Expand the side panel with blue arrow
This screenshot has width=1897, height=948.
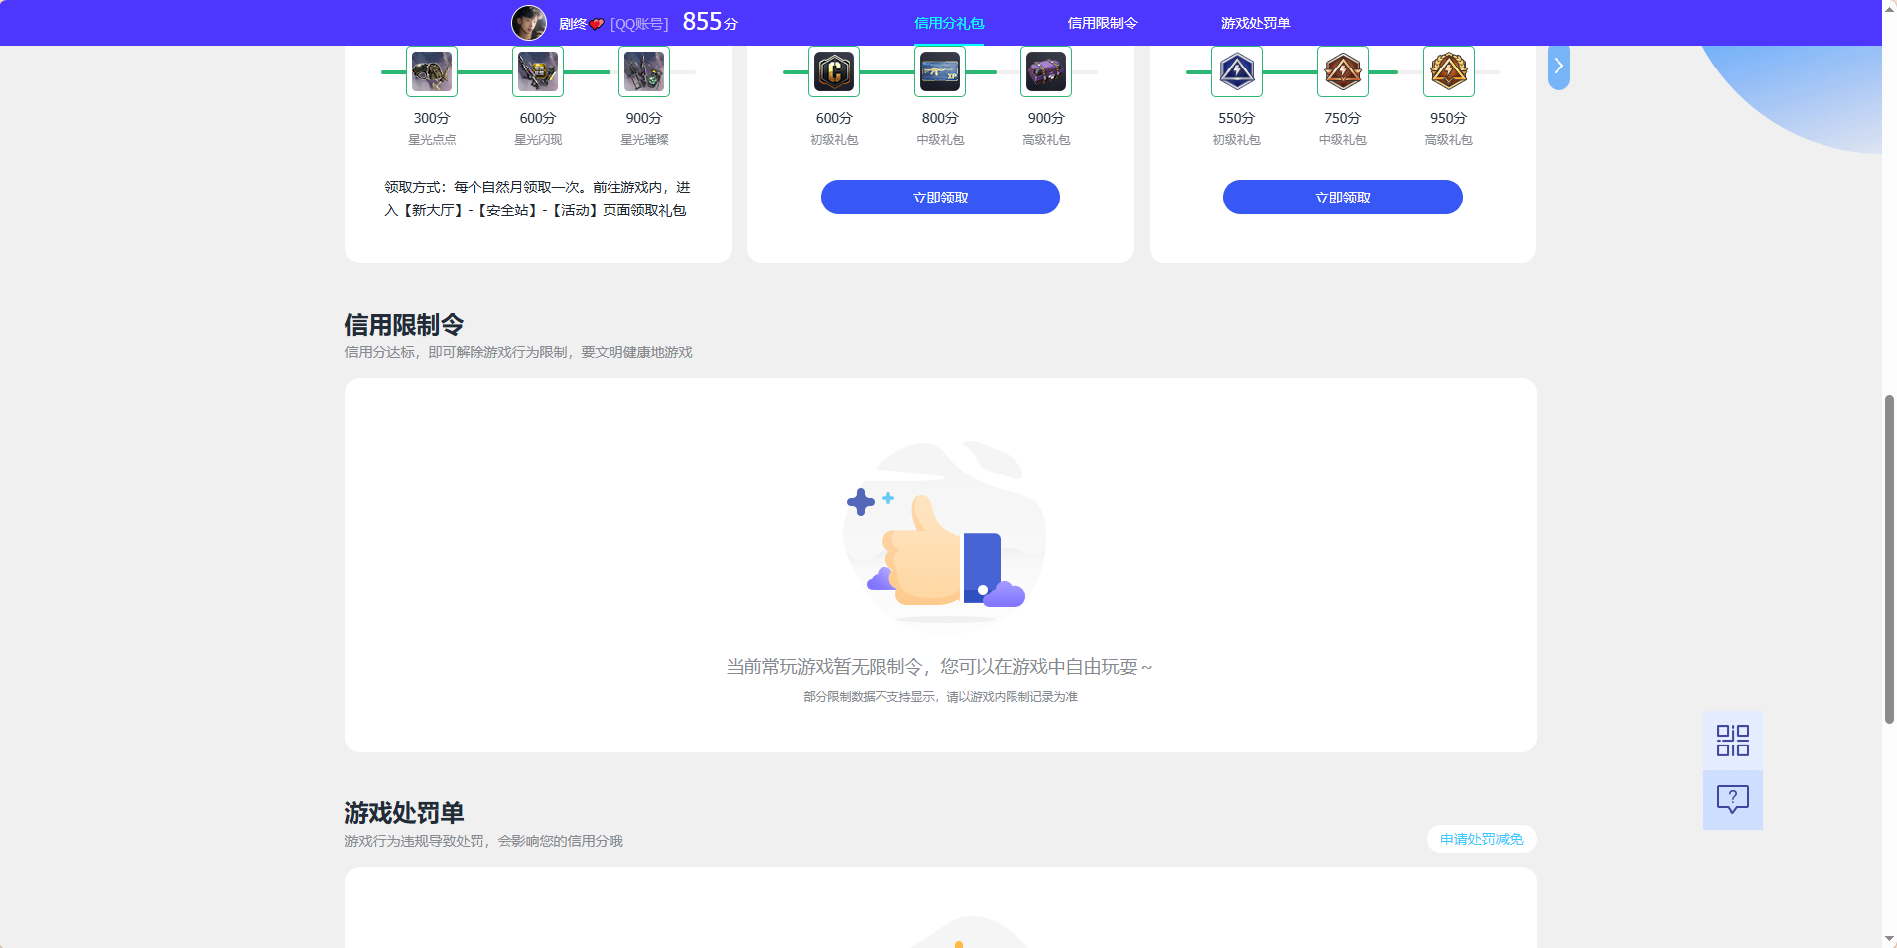[x=1558, y=66]
